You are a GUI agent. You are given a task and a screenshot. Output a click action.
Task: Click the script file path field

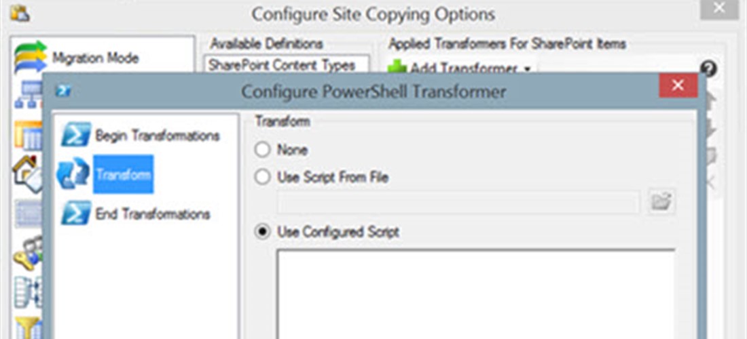point(458,203)
